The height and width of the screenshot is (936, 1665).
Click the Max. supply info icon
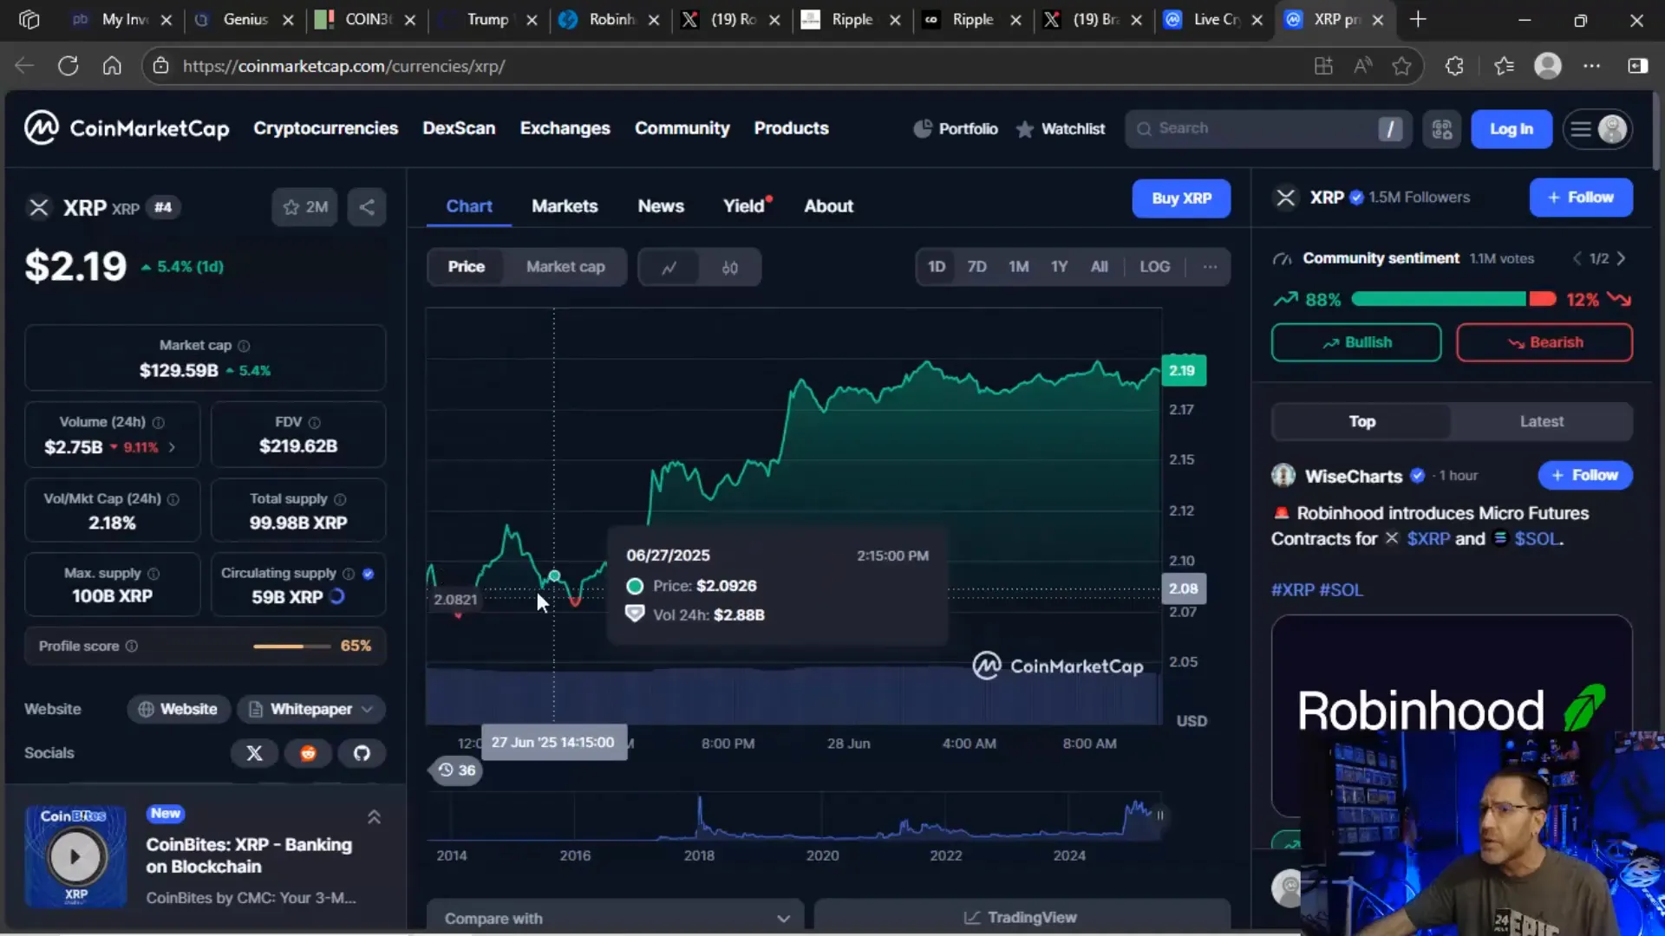click(x=153, y=574)
